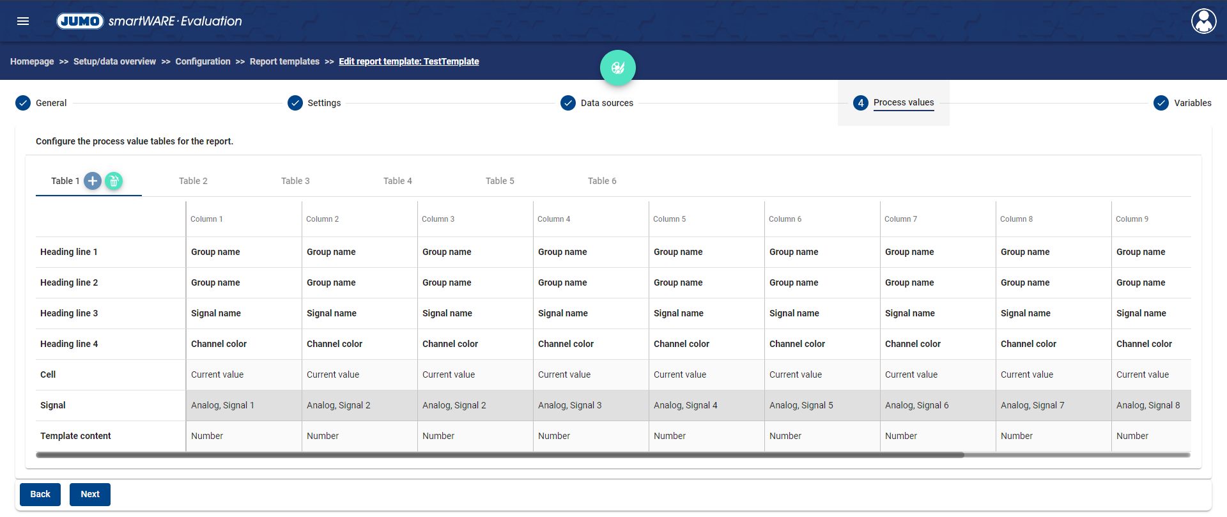Screen dimensions: 1227x517
Task: Switch to the Table 6 tab
Action: click(x=602, y=181)
